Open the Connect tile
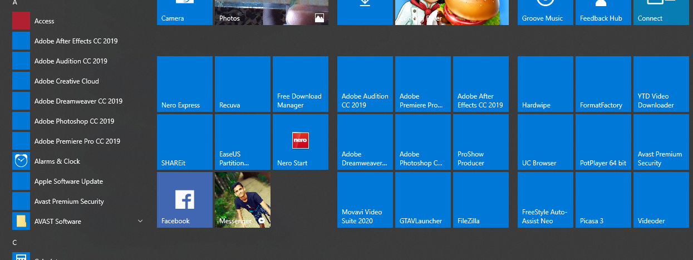This screenshot has height=260, width=693. coord(661,12)
